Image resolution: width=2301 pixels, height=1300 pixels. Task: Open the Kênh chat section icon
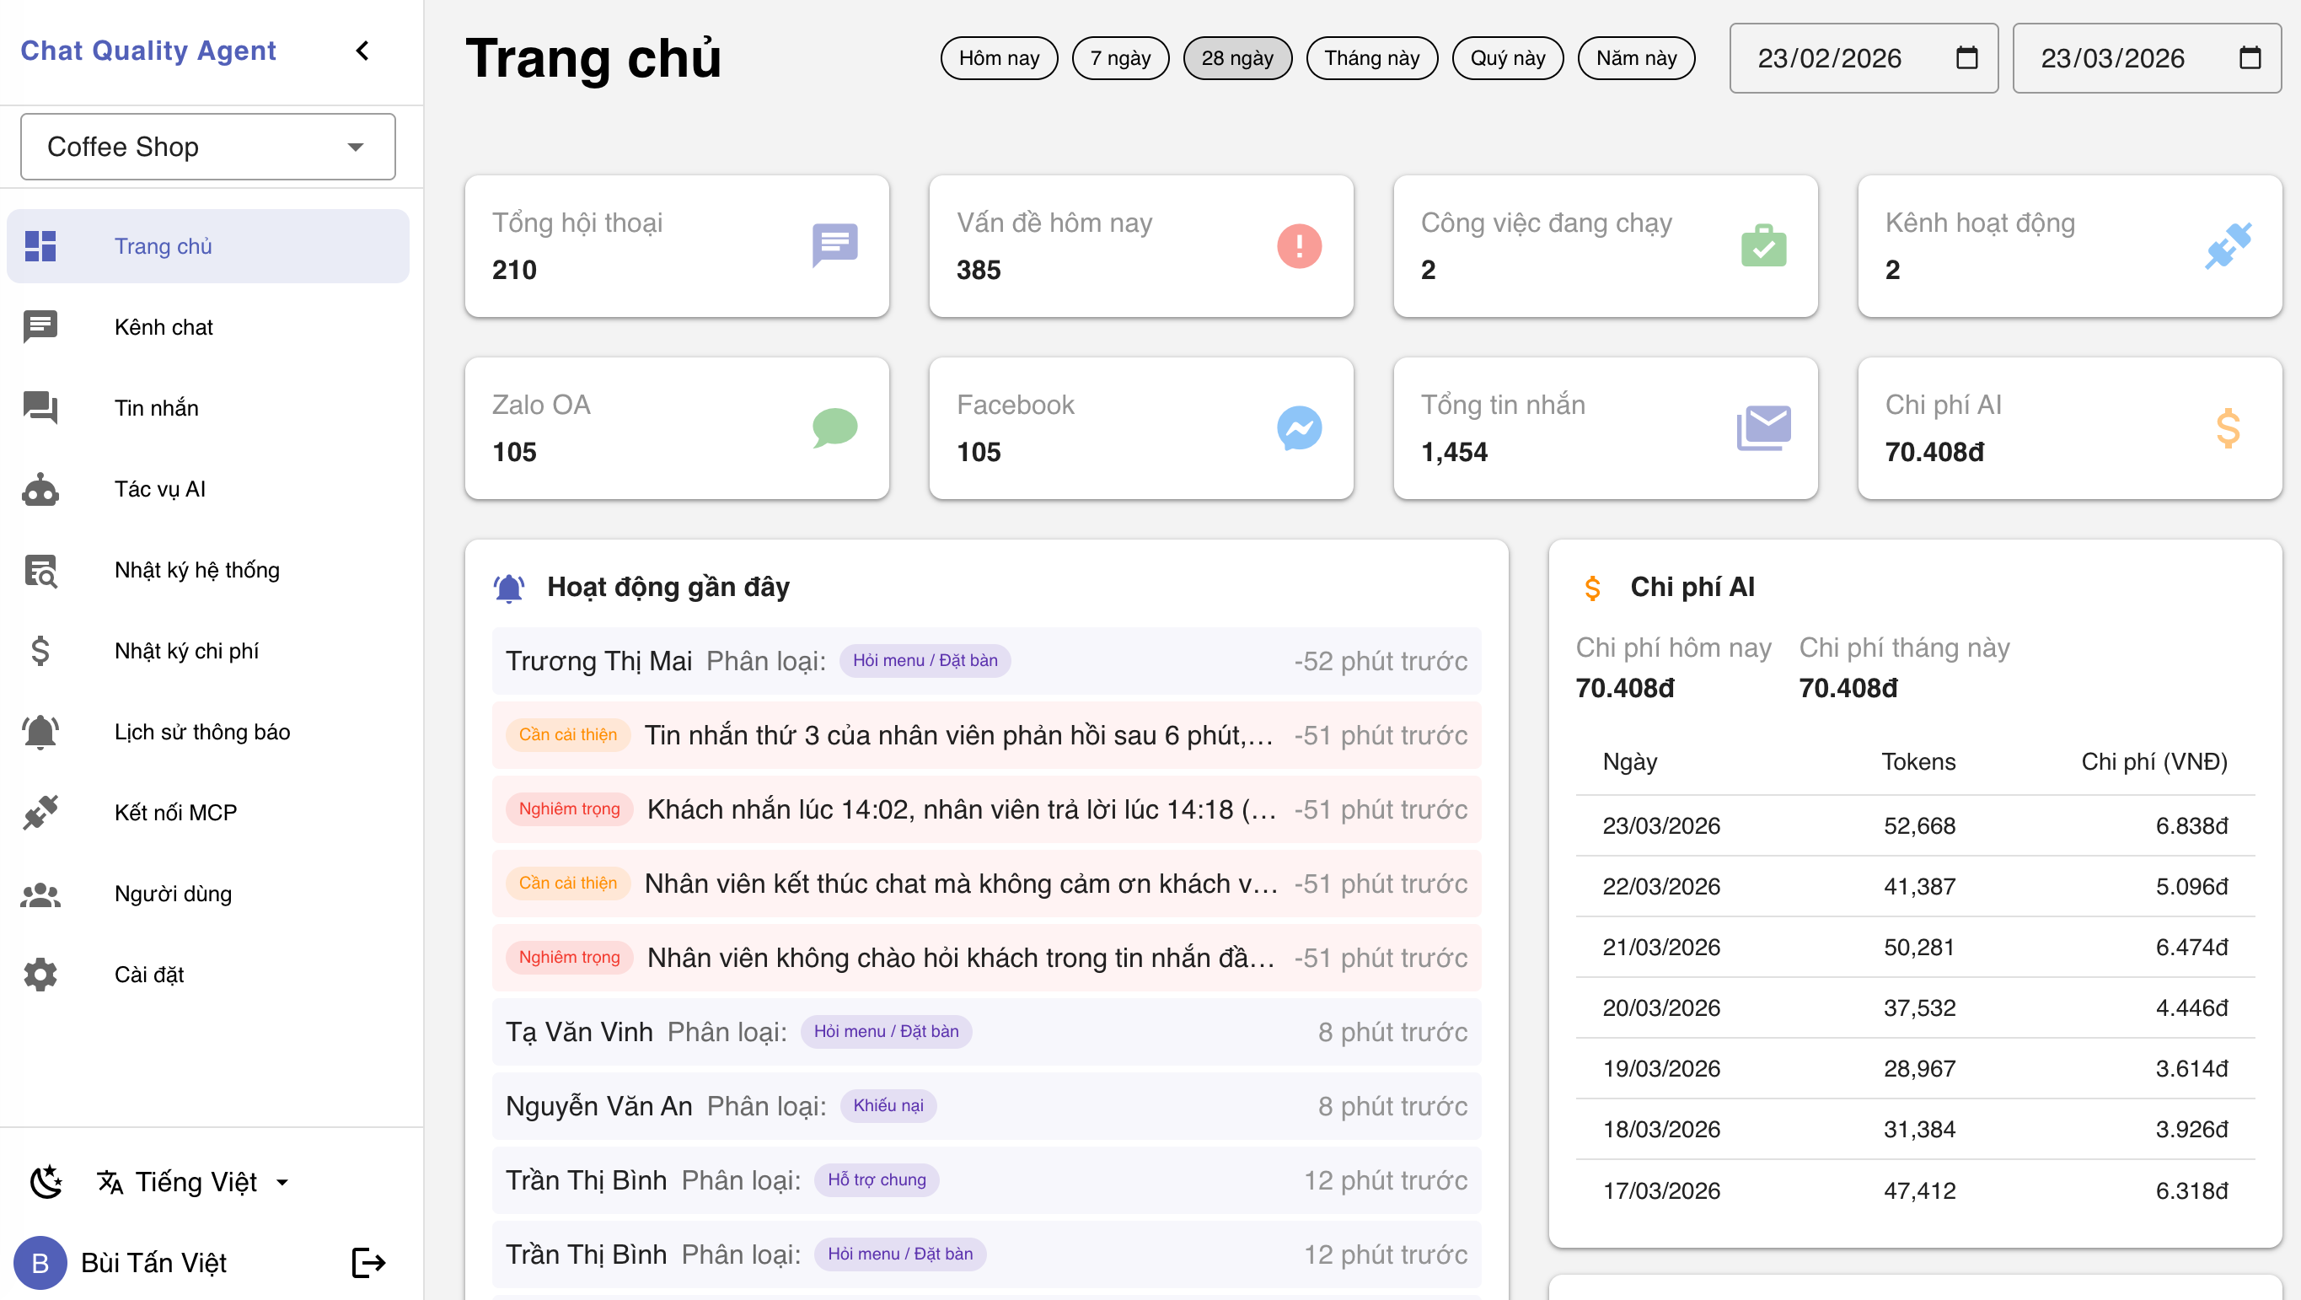tap(40, 327)
